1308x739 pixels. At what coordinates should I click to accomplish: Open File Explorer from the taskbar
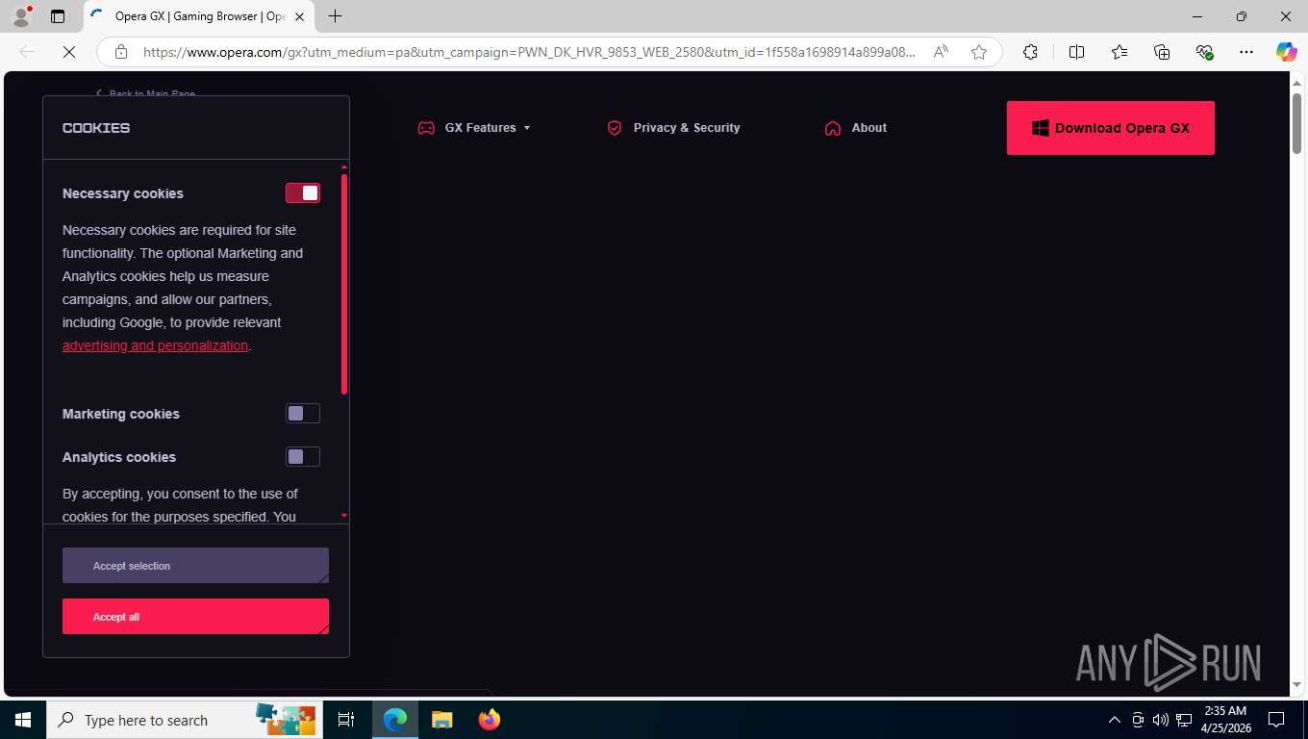pos(441,720)
